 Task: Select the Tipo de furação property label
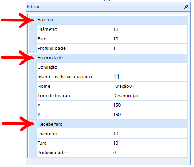pos(54,96)
